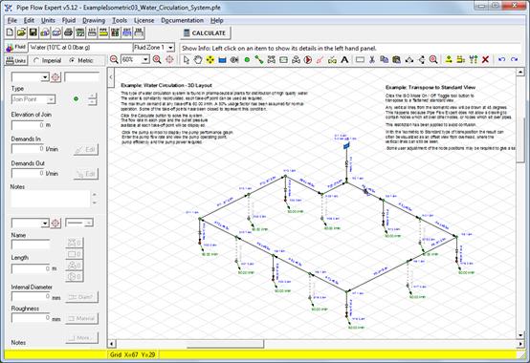
Task: Select the Add Text 'A' tool
Action: (344, 60)
